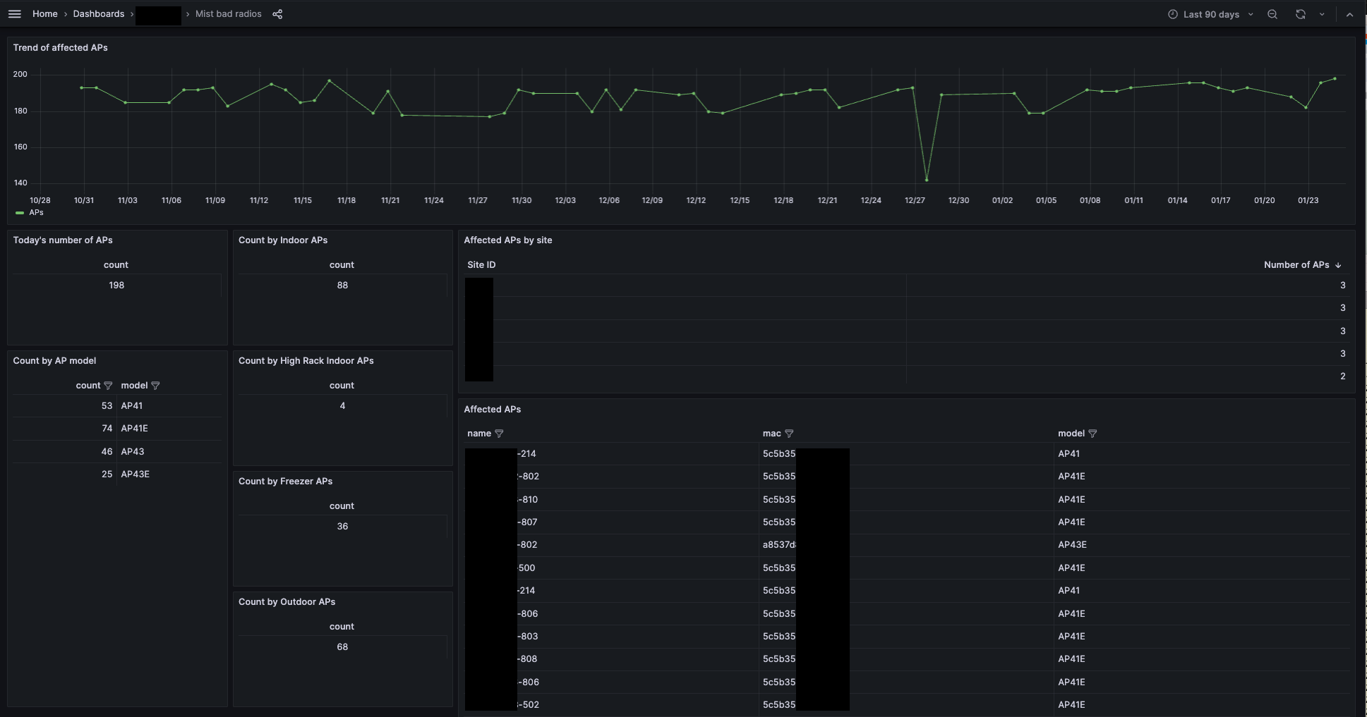Open the model filter in AP model panel
Viewport: 1367px width, 717px height.
pos(156,386)
